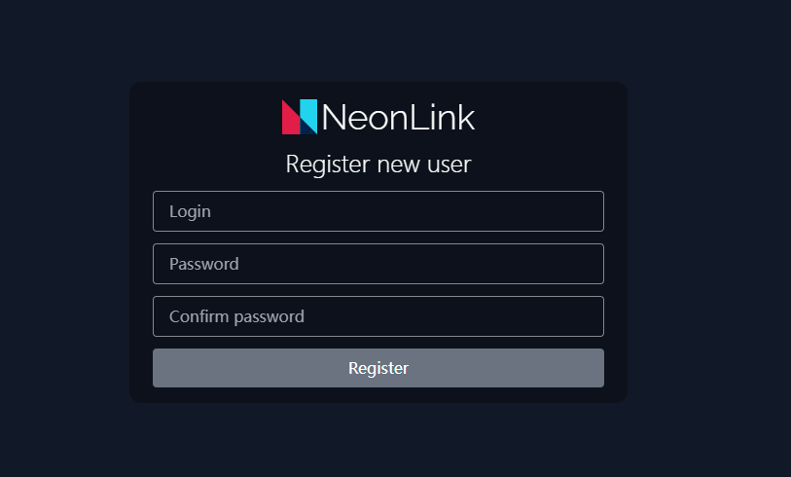
Task: Click the red triangle of the logo
Action: click(x=289, y=122)
